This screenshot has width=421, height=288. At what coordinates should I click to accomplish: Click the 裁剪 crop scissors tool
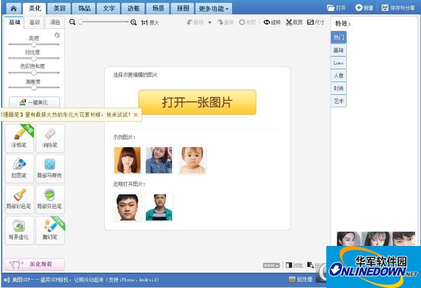click(294, 23)
